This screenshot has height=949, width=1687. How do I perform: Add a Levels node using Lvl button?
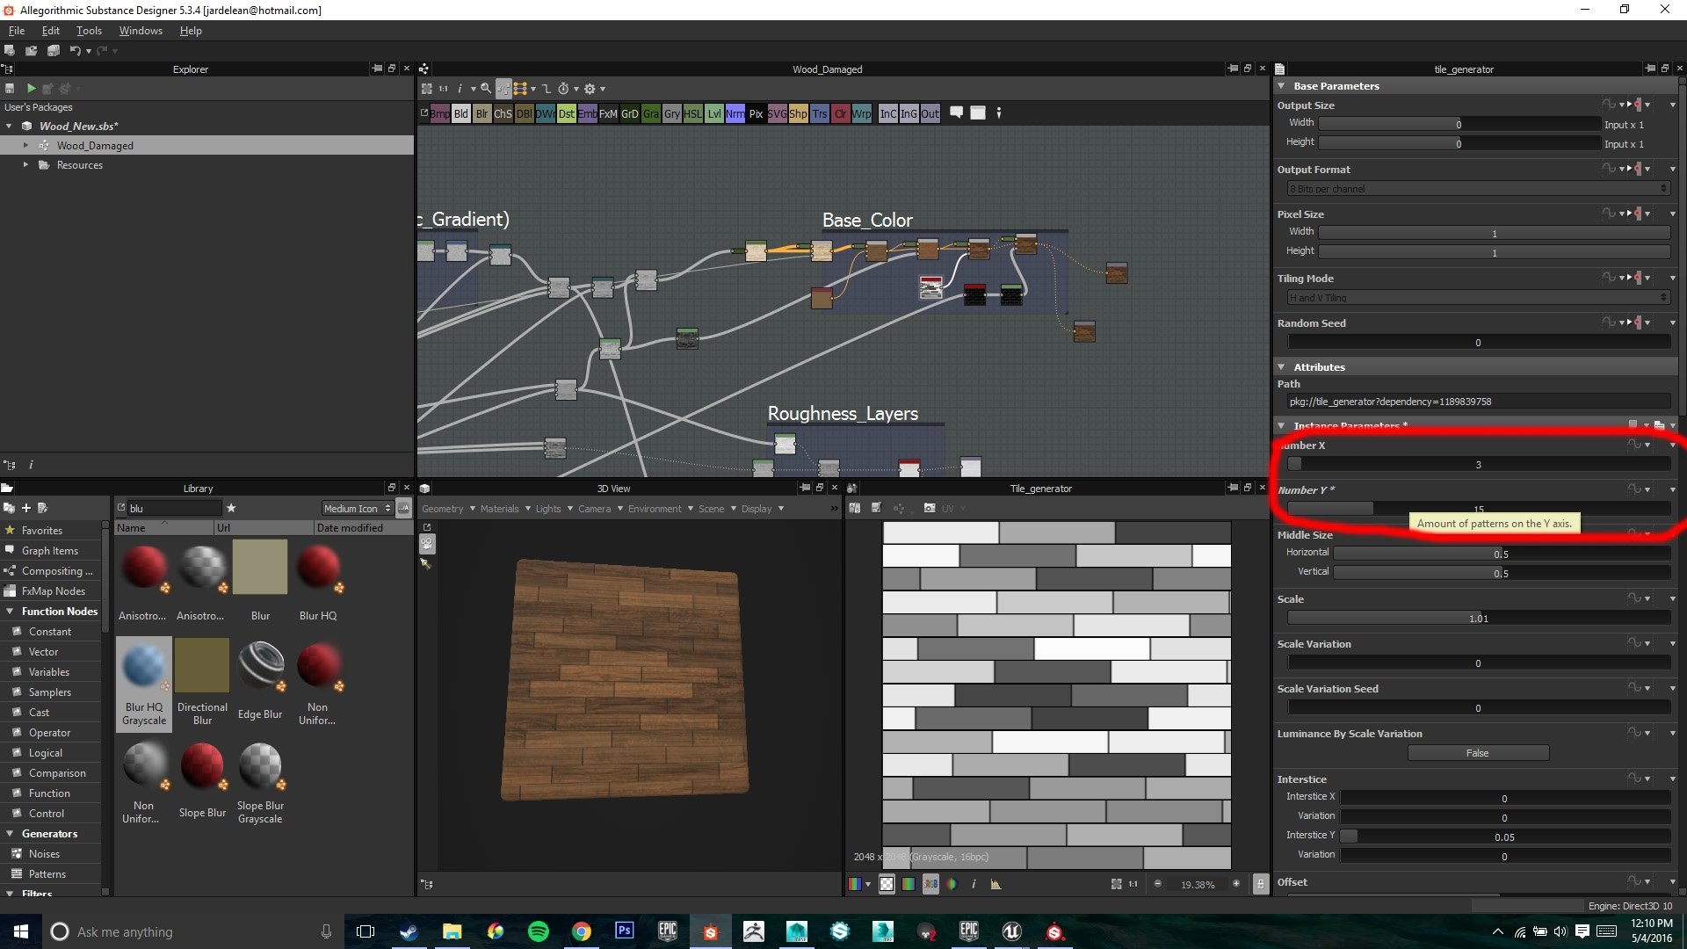click(714, 113)
